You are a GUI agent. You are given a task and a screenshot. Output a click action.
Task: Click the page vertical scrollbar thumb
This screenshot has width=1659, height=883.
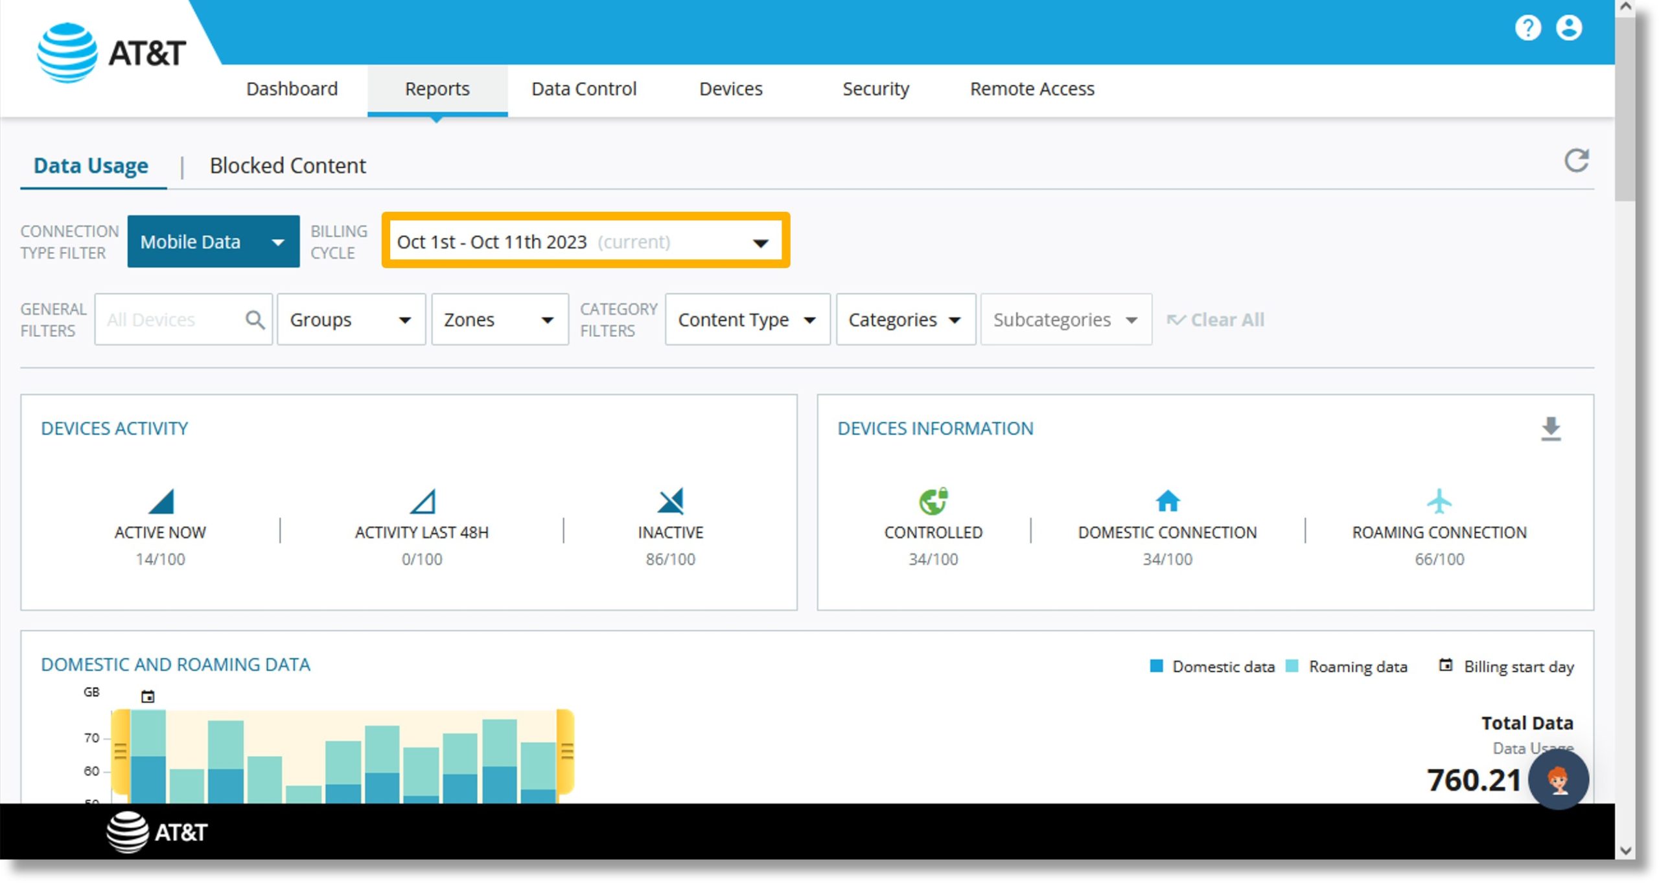tap(1625, 110)
